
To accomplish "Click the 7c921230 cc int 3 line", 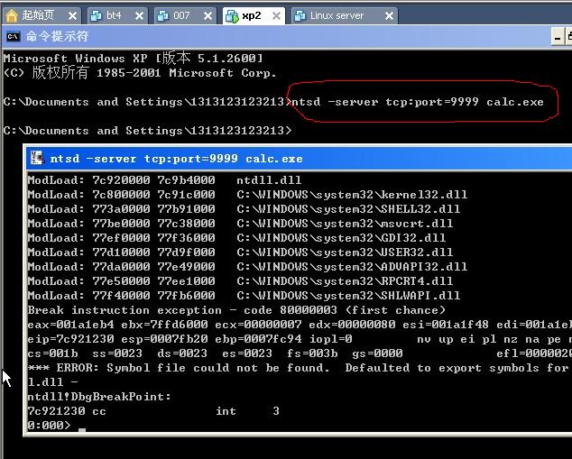I will point(153,411).
